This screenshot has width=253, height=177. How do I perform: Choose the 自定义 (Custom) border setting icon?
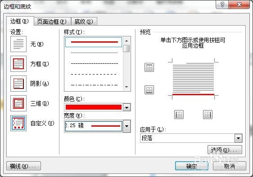tap(18, 123)
